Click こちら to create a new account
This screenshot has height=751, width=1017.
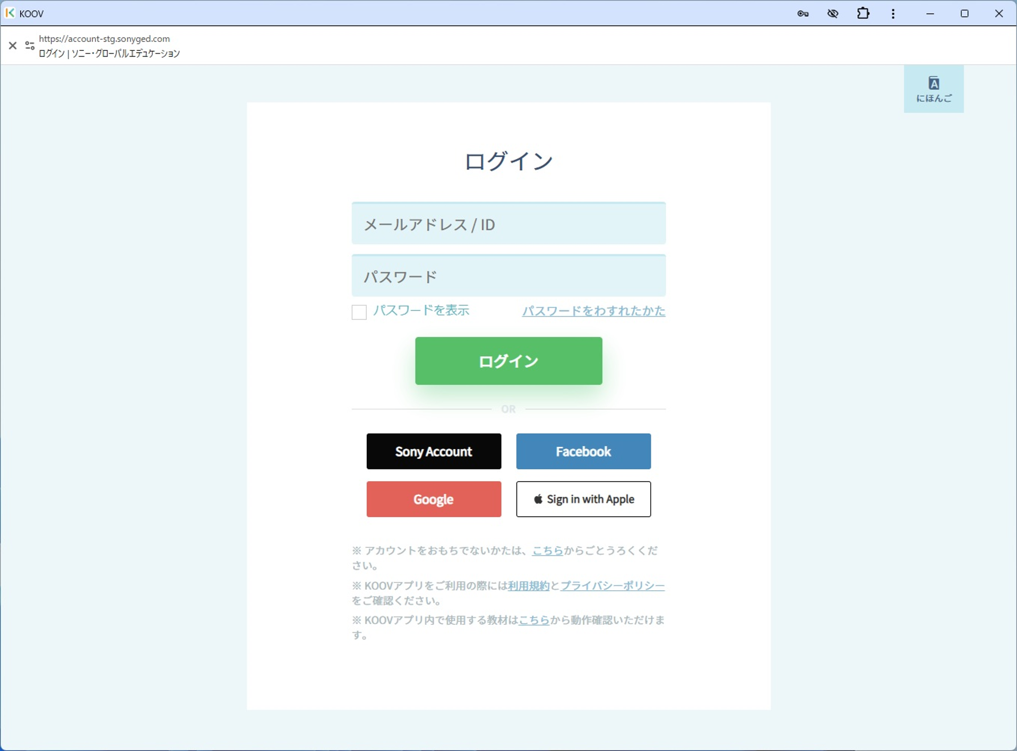[x=547, y=551]
